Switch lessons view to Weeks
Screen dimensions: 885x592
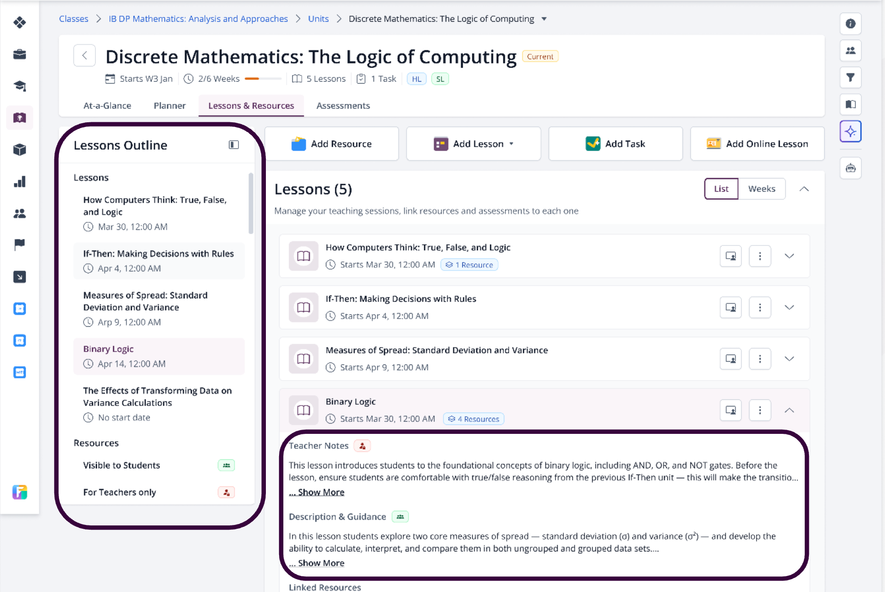pyautogui.click(x=762, y=189)
